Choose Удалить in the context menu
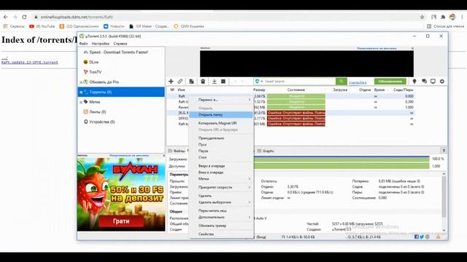Image resolution: width=467 pixels, height=262 pixels. click(x=222, y=196)
